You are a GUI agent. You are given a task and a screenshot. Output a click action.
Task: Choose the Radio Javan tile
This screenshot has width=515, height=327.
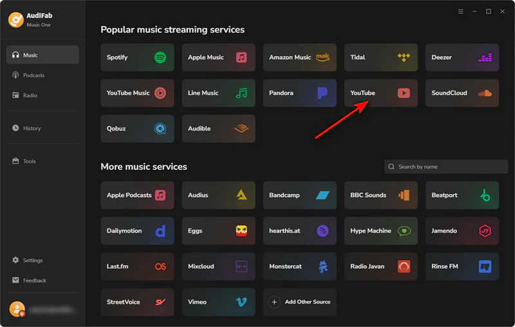pyautogui.click(x=380, y=266)
